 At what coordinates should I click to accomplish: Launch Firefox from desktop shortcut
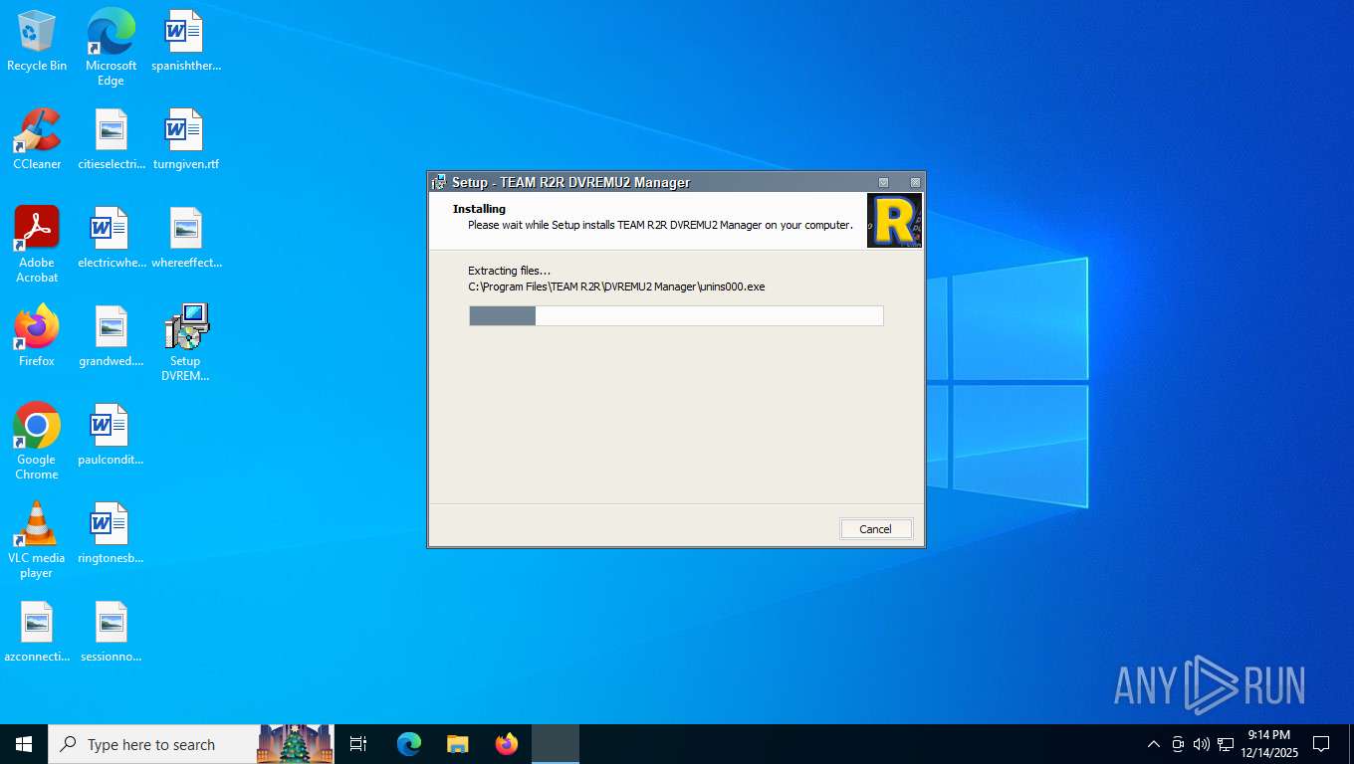[37, 336]
